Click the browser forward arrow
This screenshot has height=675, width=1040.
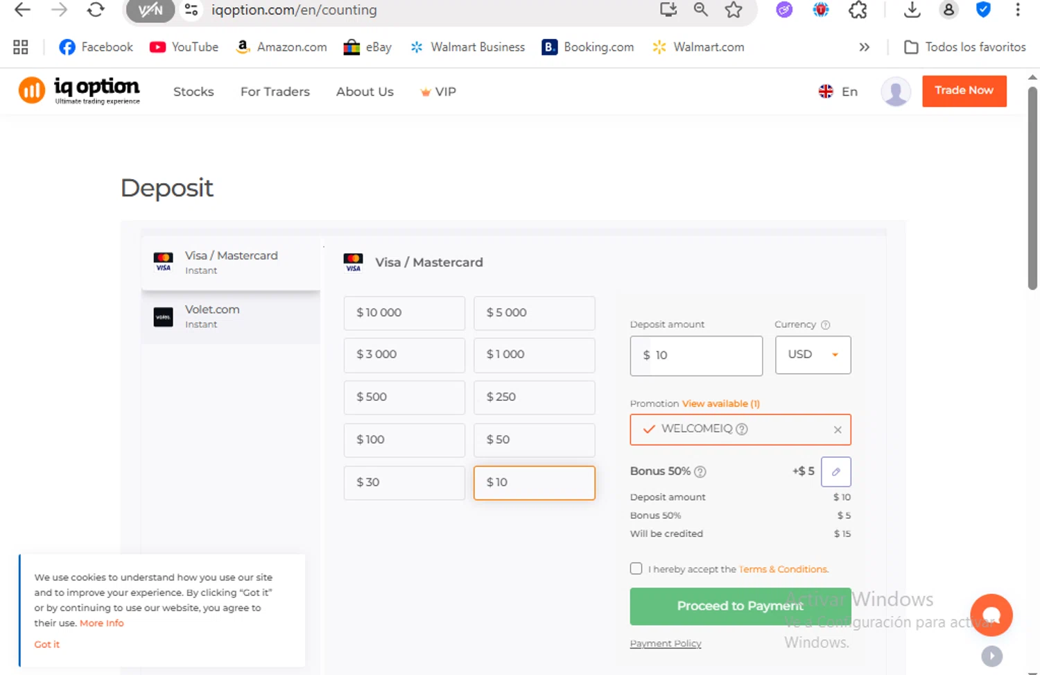pos(59,10)
